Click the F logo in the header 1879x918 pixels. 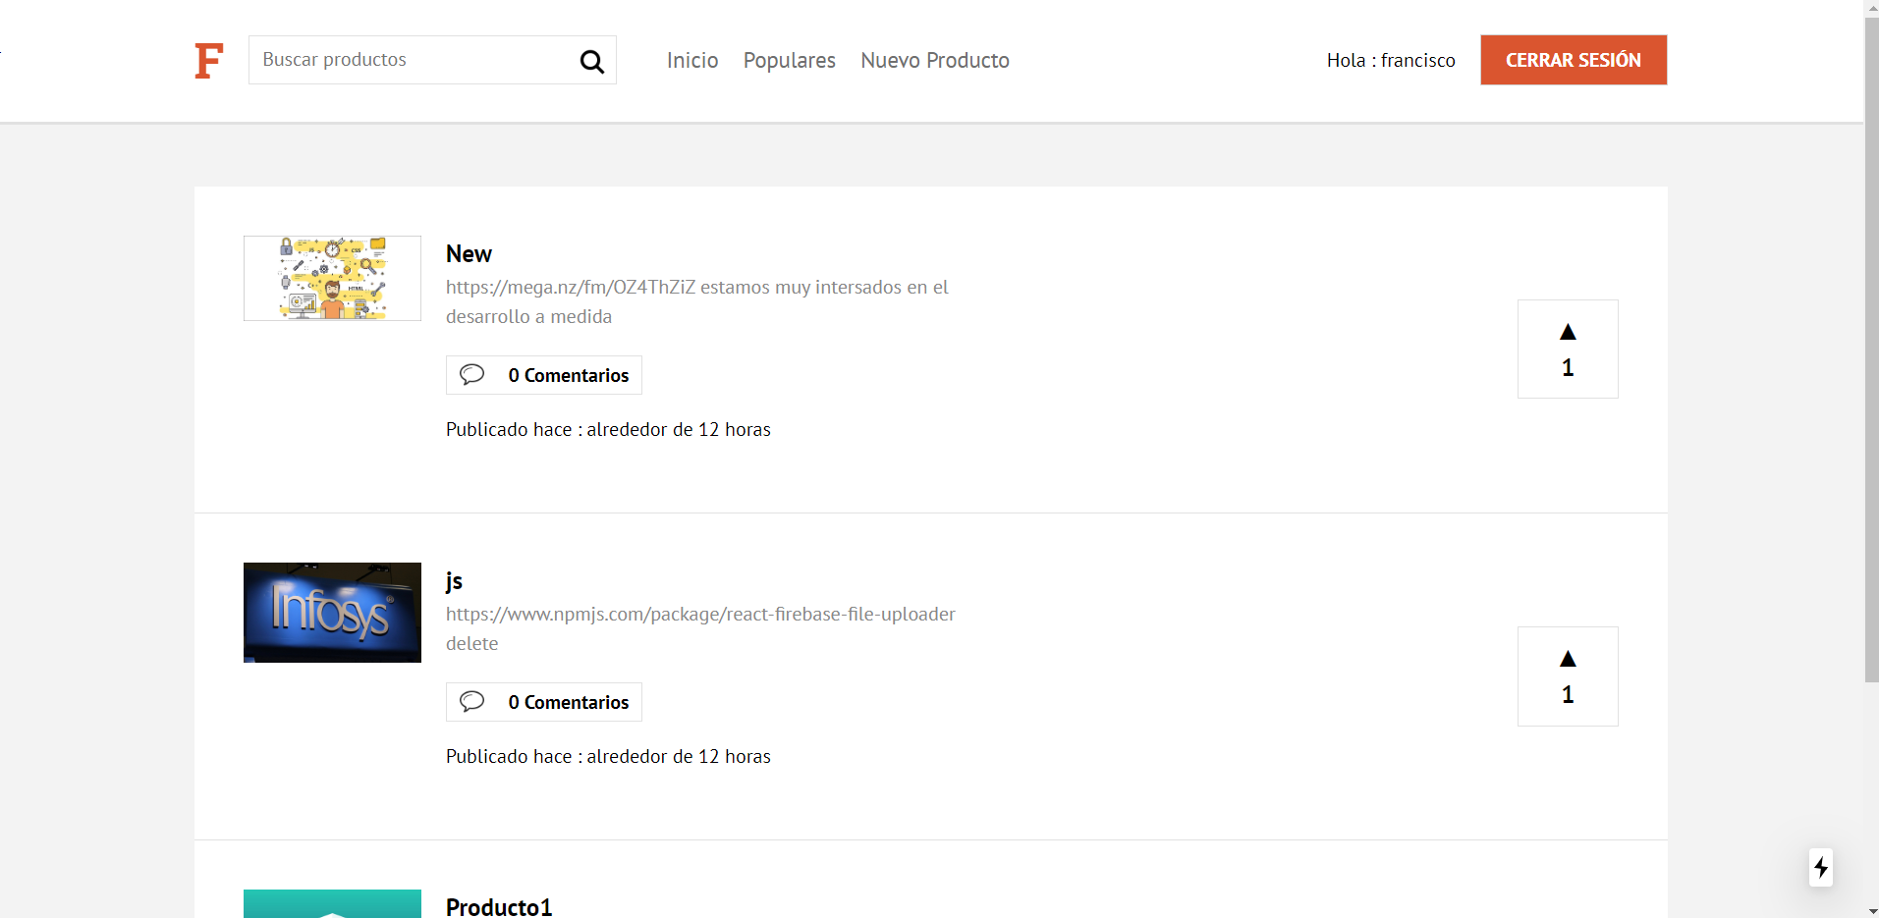point(208,60)
